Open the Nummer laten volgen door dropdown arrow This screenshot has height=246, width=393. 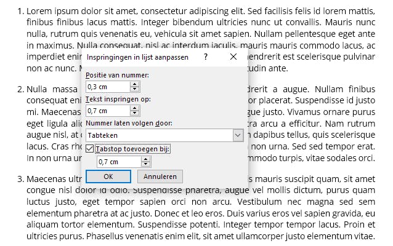pyautogui.click(x=238, y=135)
